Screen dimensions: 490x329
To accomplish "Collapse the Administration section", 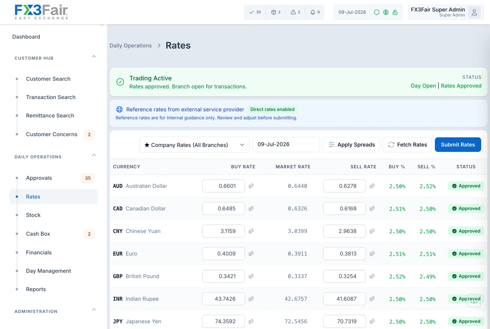I will point(94,310).
